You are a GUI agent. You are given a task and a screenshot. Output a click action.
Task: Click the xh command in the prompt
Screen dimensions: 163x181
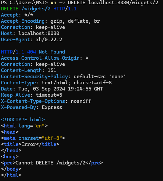(53, 3)
